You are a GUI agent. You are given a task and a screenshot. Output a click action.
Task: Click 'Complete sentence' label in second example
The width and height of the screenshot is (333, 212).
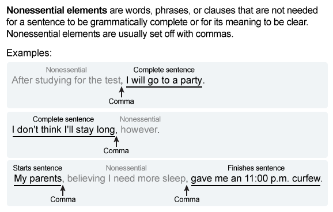click(x=63, y=119)
